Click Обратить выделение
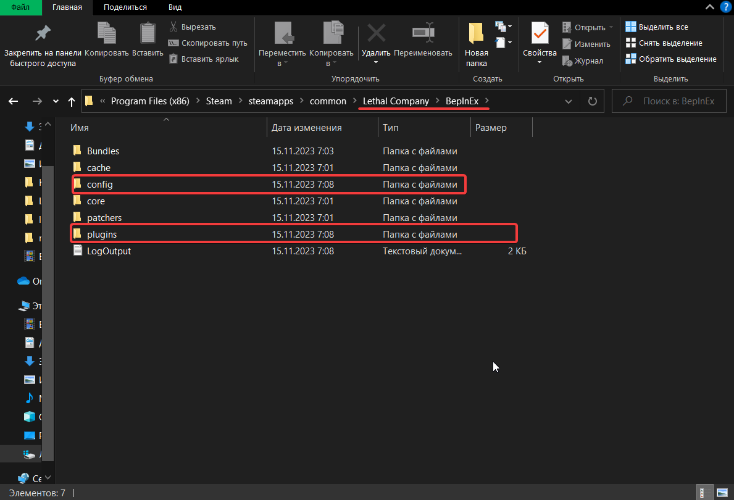The image size is (734, 500). [x=671, y=59]
